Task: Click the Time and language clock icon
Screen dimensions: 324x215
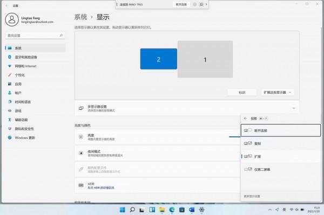Action: point(10,102)
